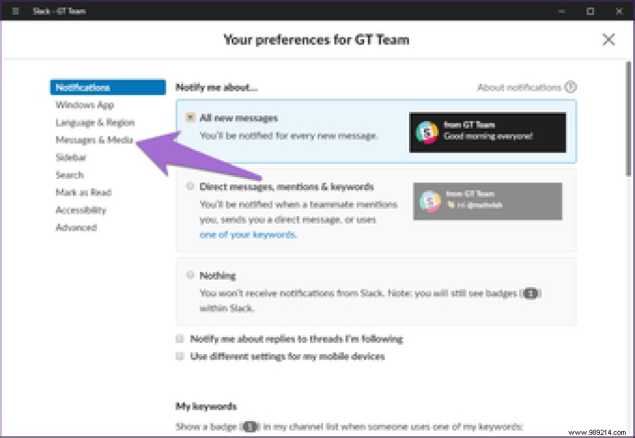The height and width of the screenshot is (438, 635).
Task: Enable notifications for replies to followed threads
Action: coord(180,339)
